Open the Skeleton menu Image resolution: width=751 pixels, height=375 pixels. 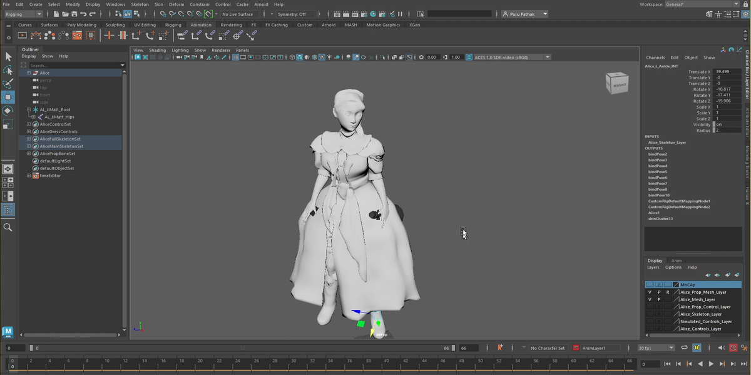(140, 4)
